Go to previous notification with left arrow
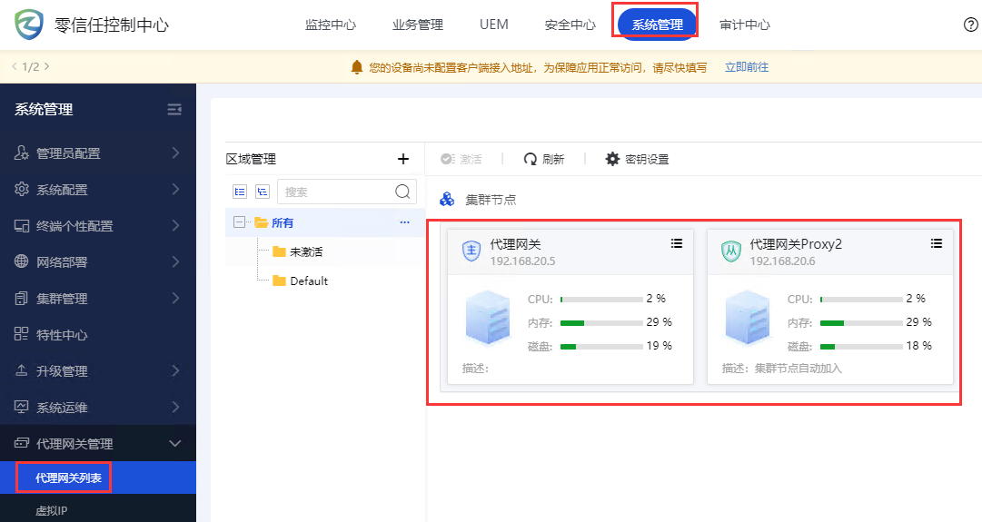Image resolution: width=982 pixels, height=522 pixels. tap(15, 66)
